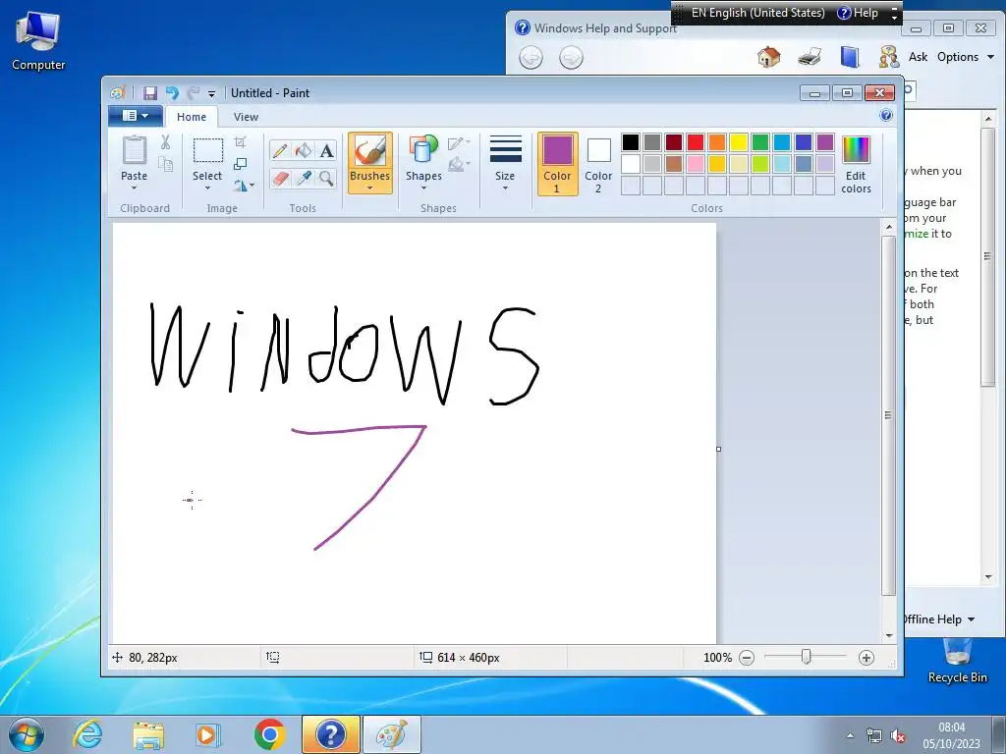Open the Size line thickness dropdown
Screen dimensions: 1006x754
coord(505,164)
